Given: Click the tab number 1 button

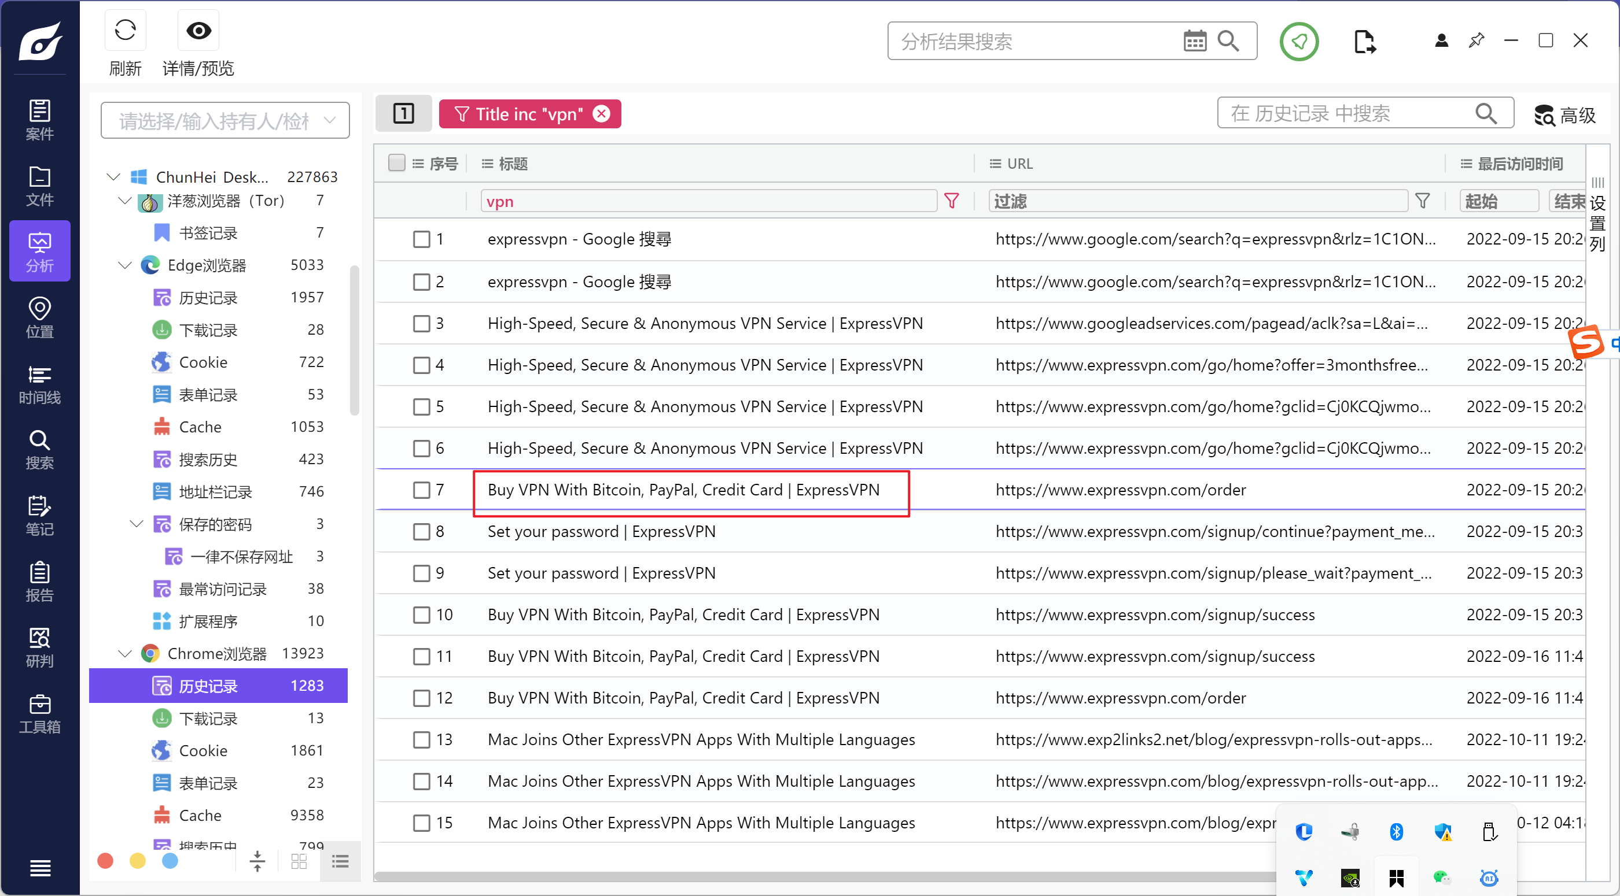Looking at the screenshot, I should point(403,113).
